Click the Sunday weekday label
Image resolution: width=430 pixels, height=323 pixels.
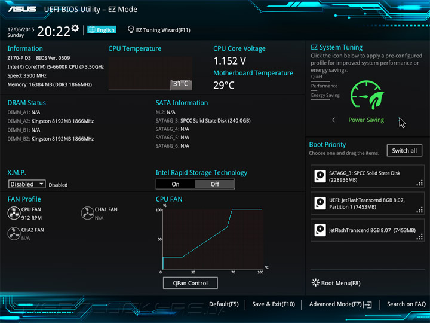[16, 35]
